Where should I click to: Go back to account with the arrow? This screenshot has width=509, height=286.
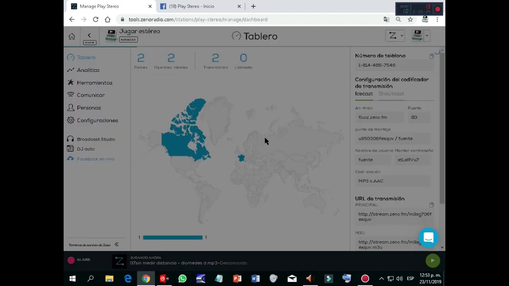pos(89,35)
